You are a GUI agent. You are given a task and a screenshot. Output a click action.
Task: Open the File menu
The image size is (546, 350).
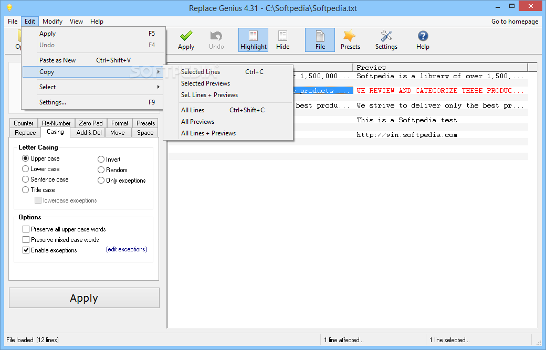(x=13, y=21)
